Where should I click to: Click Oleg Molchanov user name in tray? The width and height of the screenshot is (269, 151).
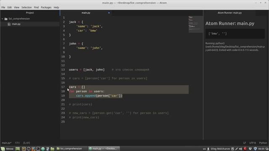click(x=220, y=149)
